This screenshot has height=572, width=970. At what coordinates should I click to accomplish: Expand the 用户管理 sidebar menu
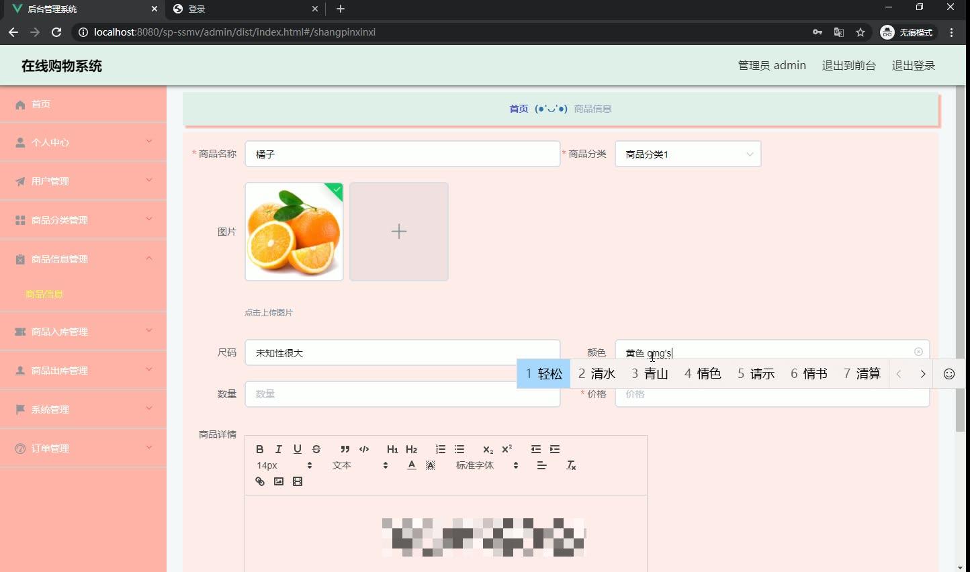[x=83, y=181]
